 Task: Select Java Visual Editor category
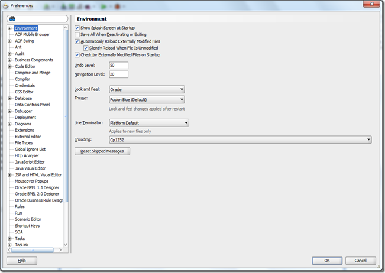30,168
